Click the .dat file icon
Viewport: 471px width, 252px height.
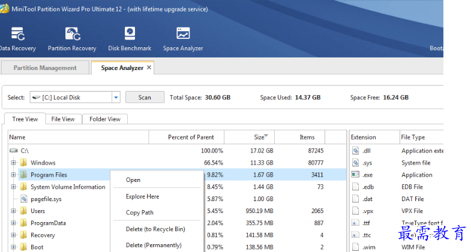pos(356,199)
